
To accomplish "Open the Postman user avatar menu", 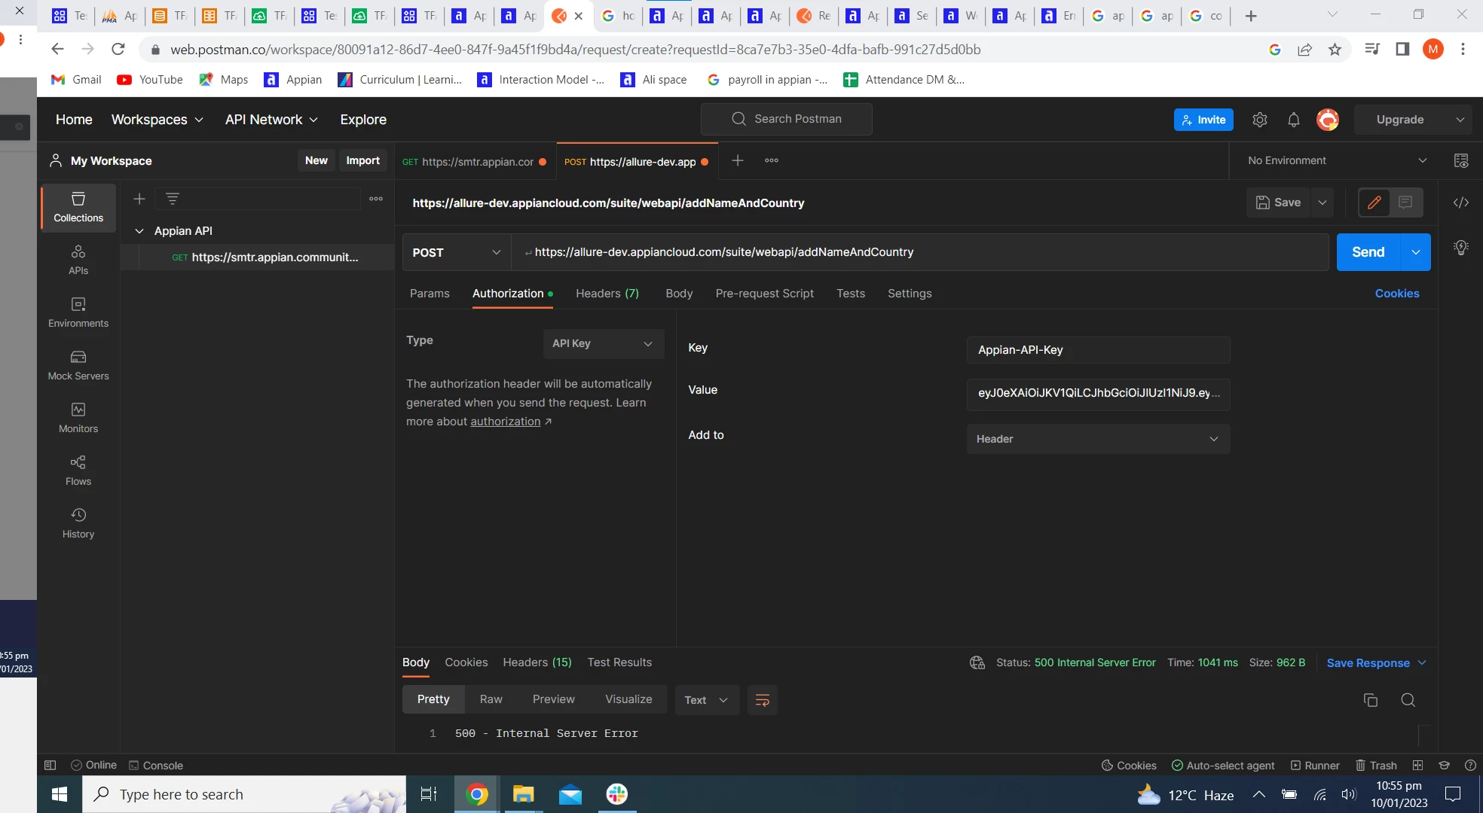I will 1328,120.
